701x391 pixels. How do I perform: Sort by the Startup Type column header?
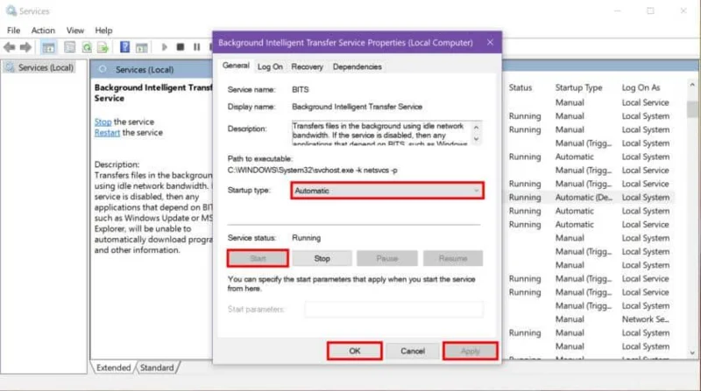point(578,87)
